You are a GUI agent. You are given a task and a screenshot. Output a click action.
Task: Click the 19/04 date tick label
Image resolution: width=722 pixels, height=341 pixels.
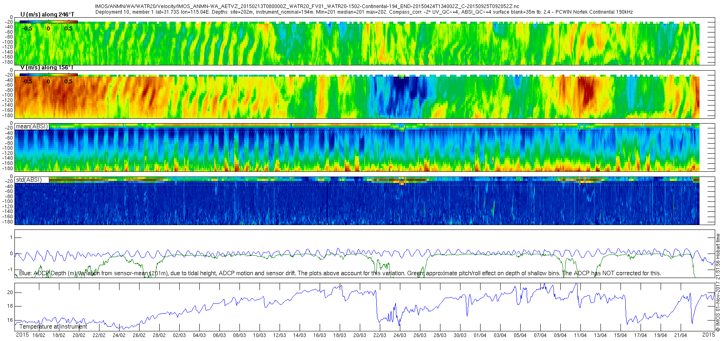(661, 335)
